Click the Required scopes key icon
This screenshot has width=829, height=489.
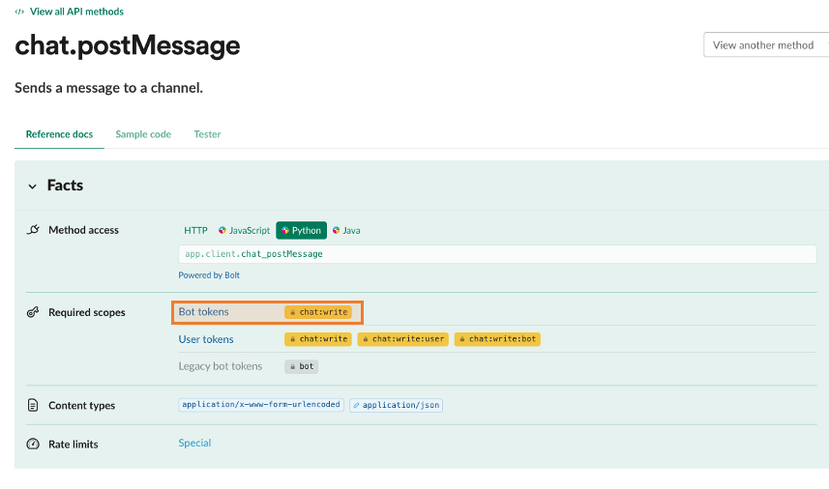pyautogui.click(x=33, y=312)
